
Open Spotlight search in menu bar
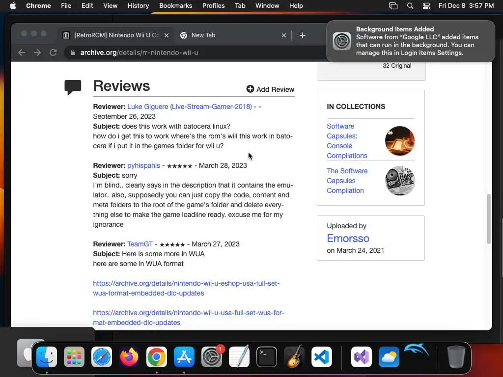click(x=410, y=6)
